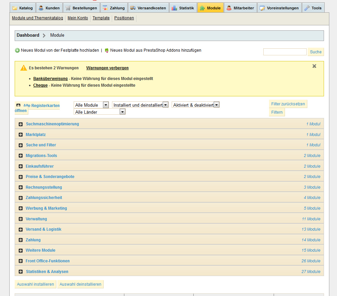
Task: Open the Alle Länder dropdown
Action: coord(100,112)
